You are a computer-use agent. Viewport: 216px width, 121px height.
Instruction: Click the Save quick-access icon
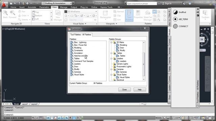pos(19,3)
